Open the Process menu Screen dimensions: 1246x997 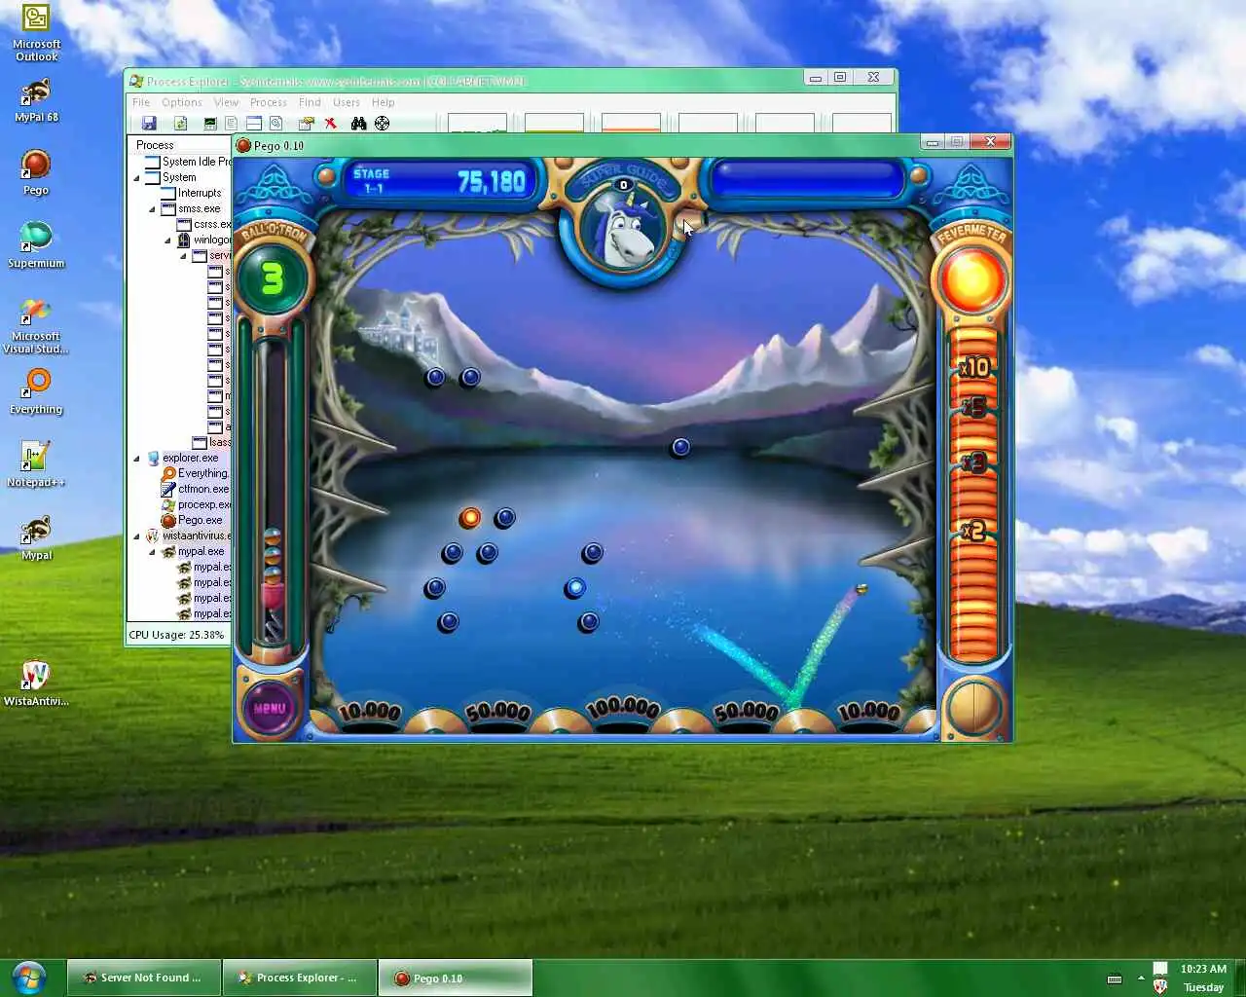click(269, 102)
